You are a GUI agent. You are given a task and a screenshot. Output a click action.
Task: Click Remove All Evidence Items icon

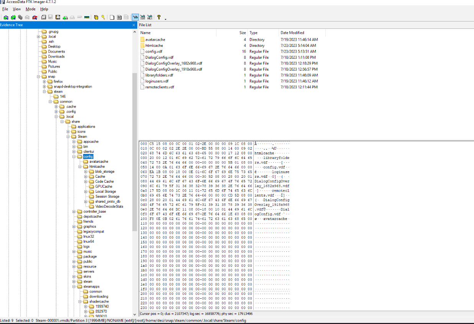click(x=35, y=17)
